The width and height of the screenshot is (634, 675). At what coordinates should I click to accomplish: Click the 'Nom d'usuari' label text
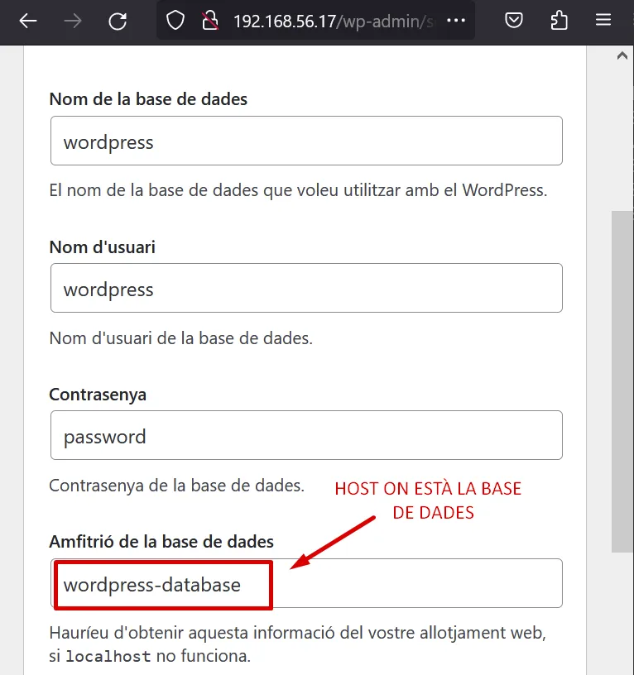102,247
